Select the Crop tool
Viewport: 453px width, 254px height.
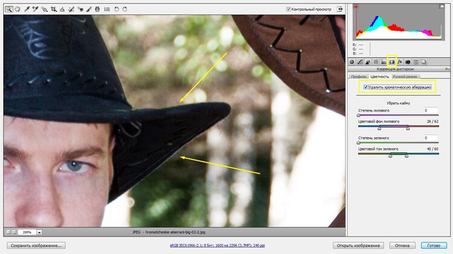click(53, 9)
